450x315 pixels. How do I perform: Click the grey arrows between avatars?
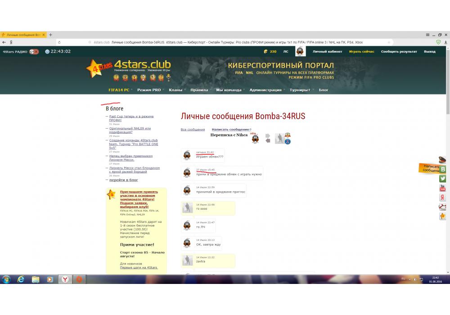click(x=268, y=138)
